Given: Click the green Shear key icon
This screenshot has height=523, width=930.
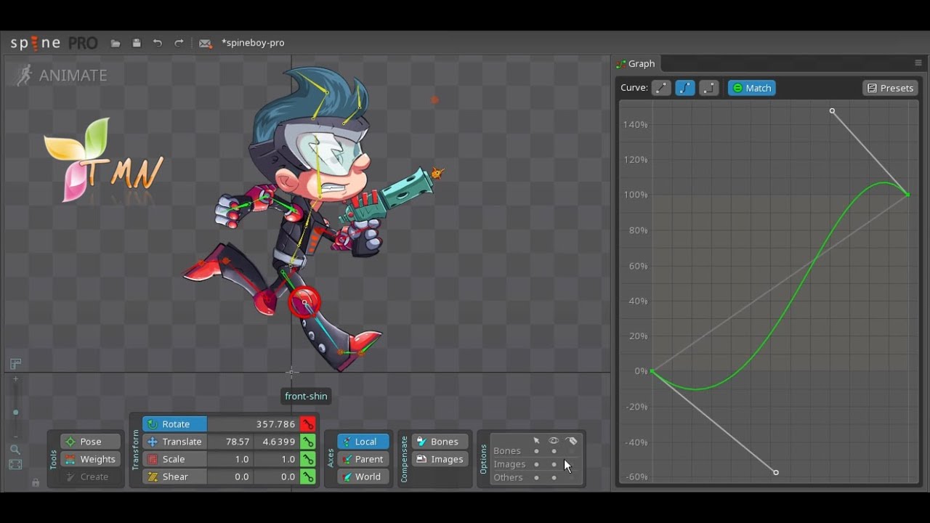Looking at the screenshot, I should point(308,477).
